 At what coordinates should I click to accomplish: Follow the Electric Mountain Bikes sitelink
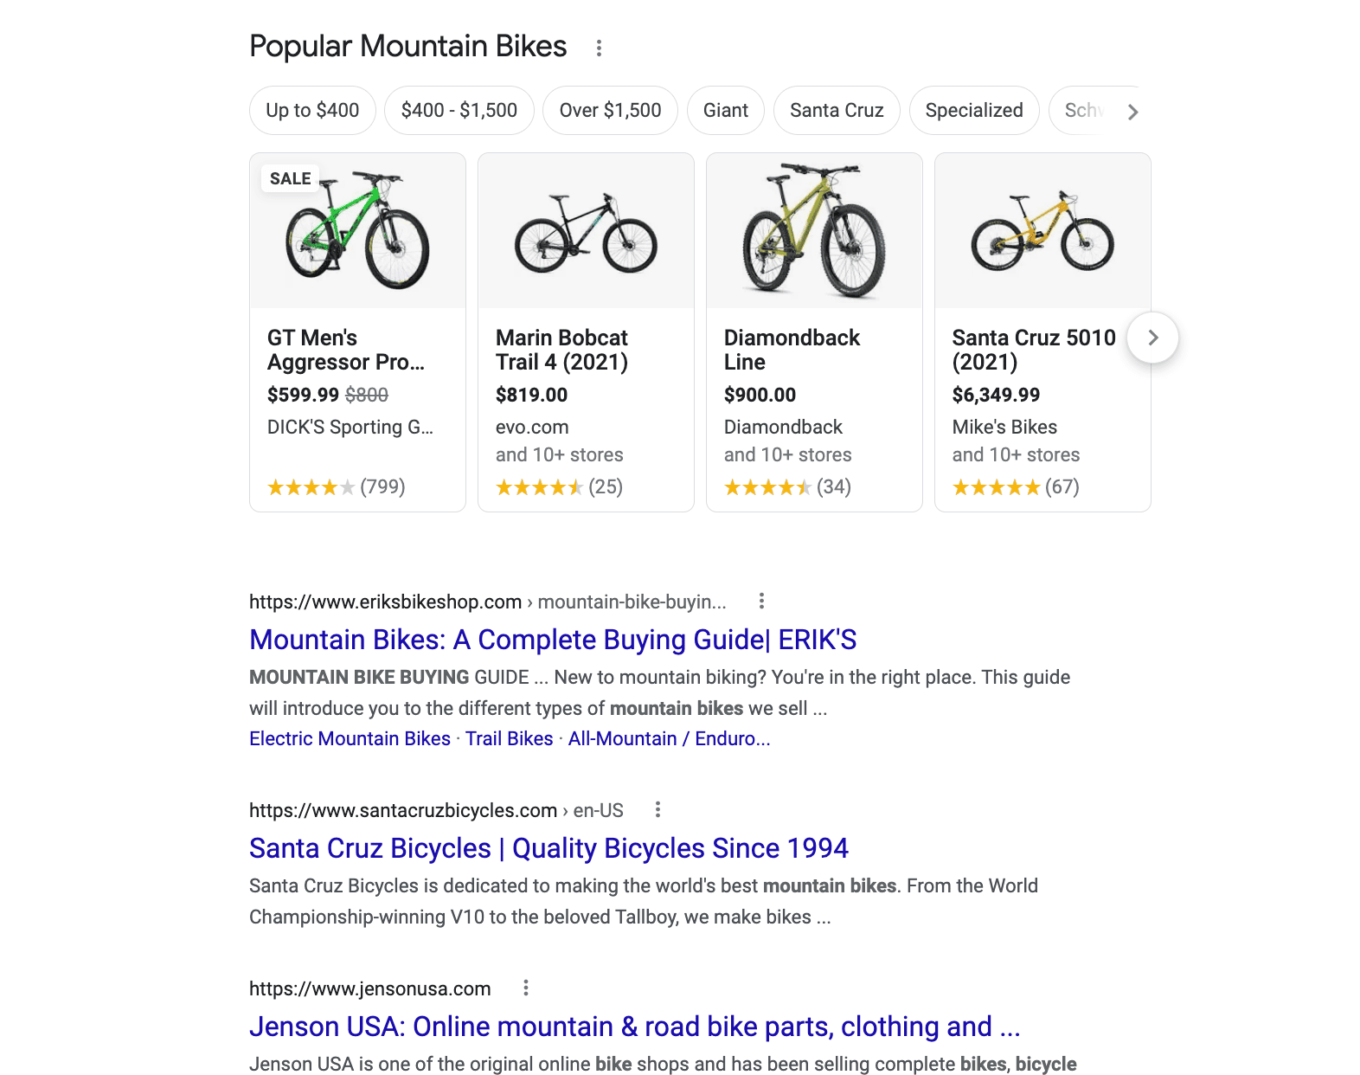point(350,738)
